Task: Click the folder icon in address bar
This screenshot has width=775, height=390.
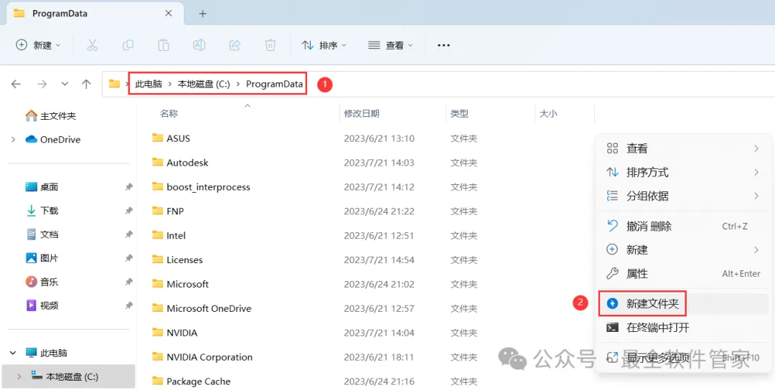Action: tap(115, 84)
